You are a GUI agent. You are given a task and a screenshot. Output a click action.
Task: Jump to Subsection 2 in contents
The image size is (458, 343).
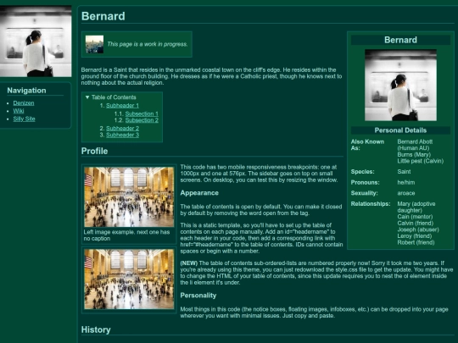pos(142,120)
